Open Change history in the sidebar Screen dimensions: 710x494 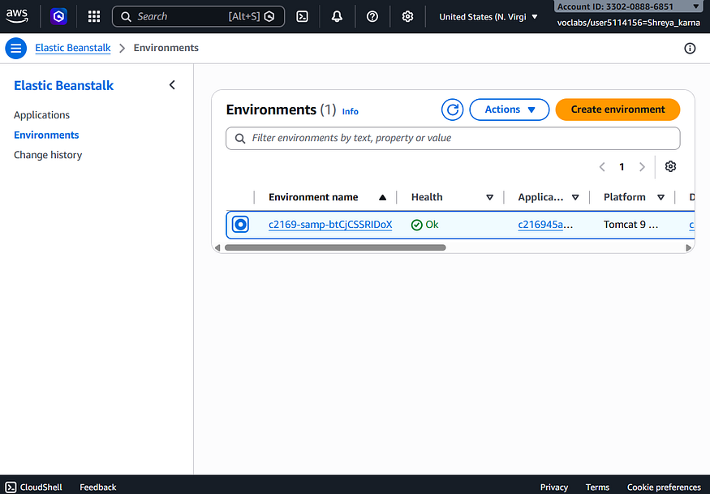pyautogui.click(x=48, y=155)
